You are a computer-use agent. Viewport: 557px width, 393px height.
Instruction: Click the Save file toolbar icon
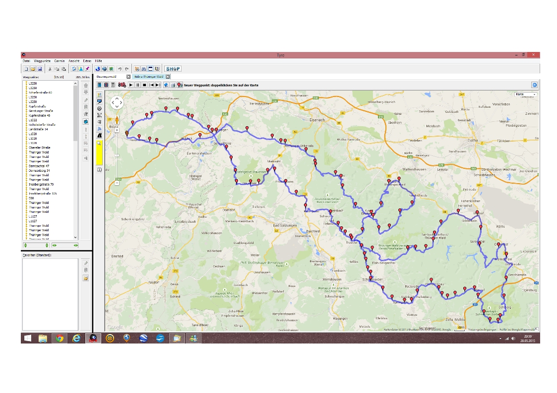tap(39, 69)
